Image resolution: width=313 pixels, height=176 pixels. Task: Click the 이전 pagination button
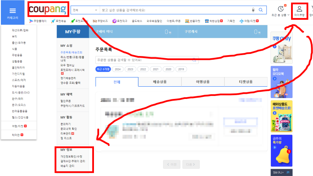tap(172, 165)
